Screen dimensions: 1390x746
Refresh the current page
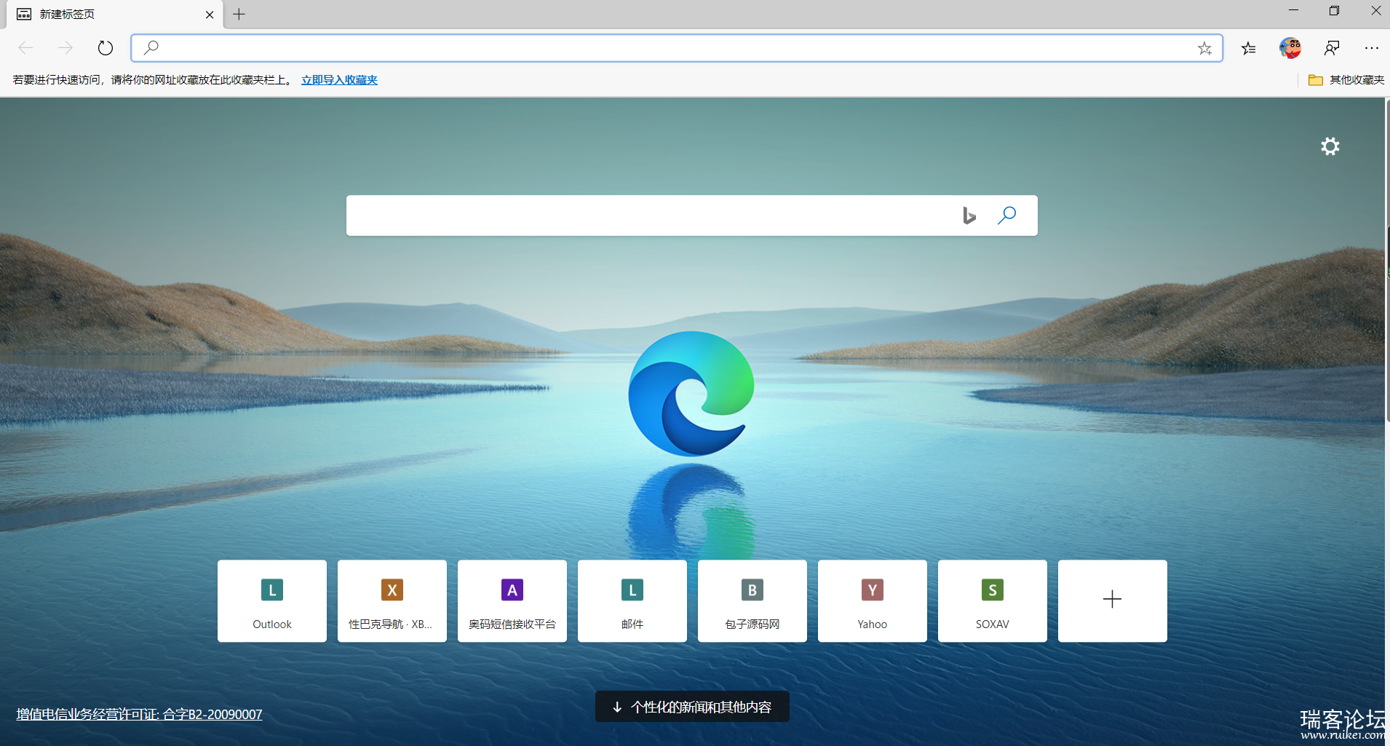(x=106, y=48)
